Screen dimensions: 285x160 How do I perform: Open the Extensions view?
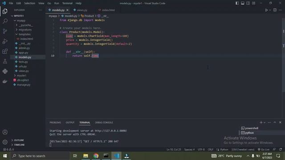[x=5, y=52]
